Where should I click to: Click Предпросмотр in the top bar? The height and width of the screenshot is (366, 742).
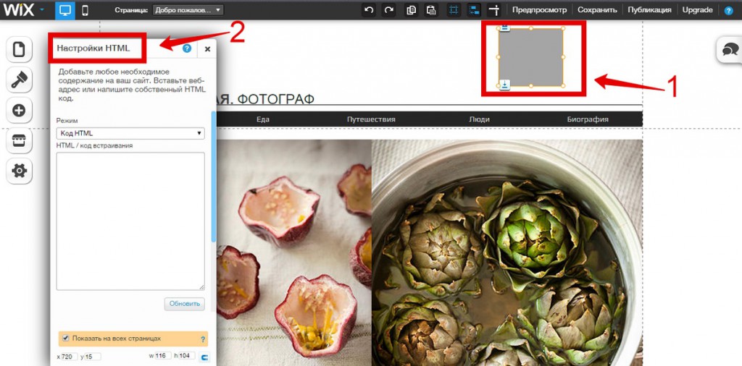point(539,10)
